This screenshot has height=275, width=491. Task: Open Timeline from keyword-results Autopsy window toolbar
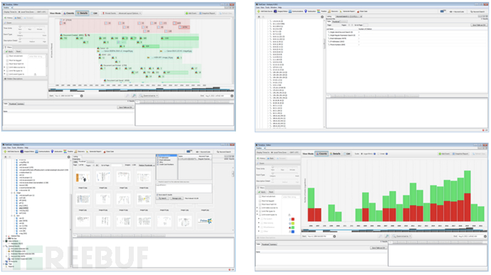[321, 11]
